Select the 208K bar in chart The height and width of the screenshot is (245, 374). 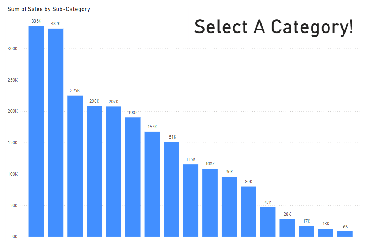[94, 171]
